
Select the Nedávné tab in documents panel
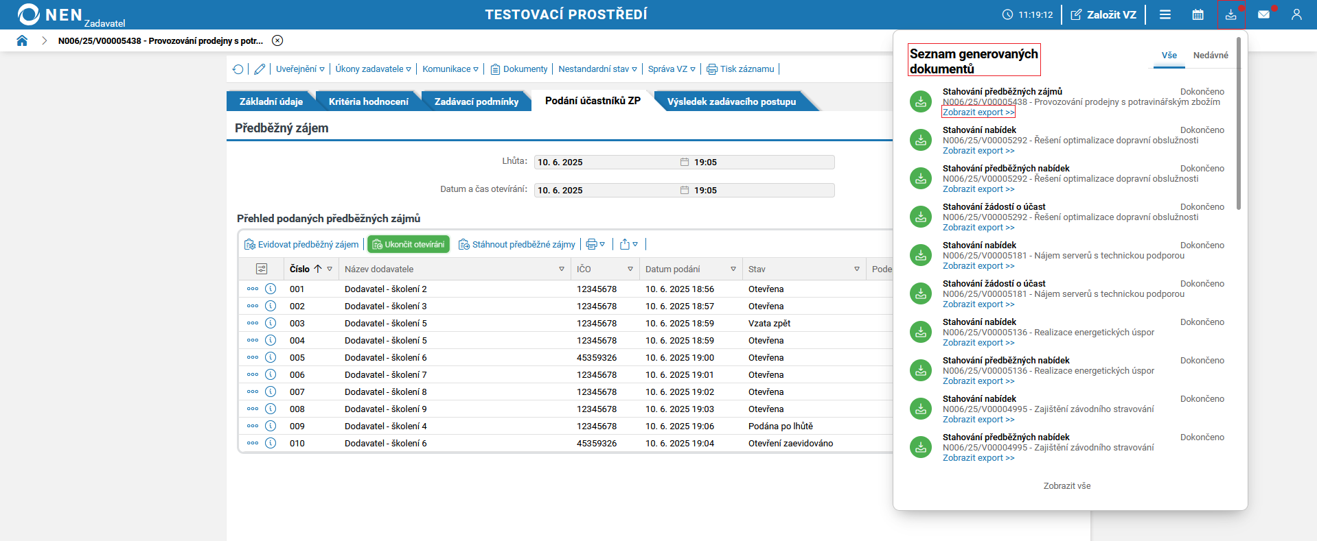click(x=1211, y=56)
